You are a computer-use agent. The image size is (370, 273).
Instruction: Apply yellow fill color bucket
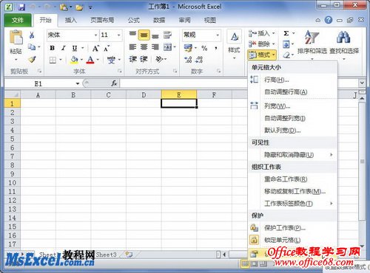(x=74, y=60)
